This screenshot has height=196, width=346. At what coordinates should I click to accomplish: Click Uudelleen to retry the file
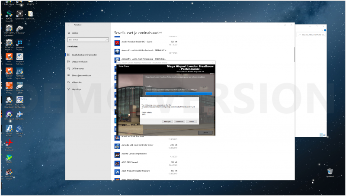tap(179, 122)
